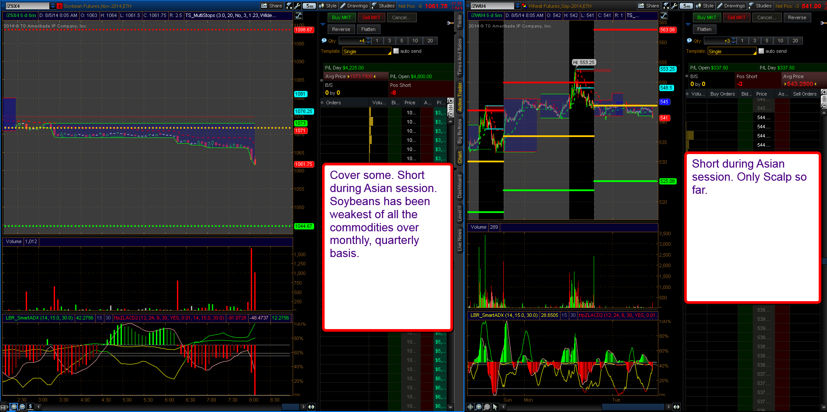827x412 pixels.
Task: Click the red alert icon beside the /ZSX4 symbol
Action: 60,6
